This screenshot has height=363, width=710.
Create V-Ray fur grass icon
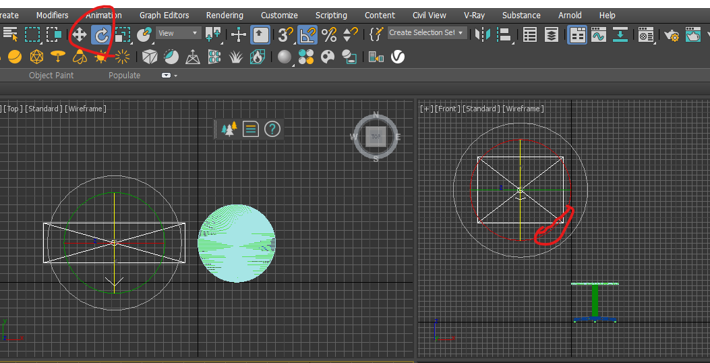point(236,57)
